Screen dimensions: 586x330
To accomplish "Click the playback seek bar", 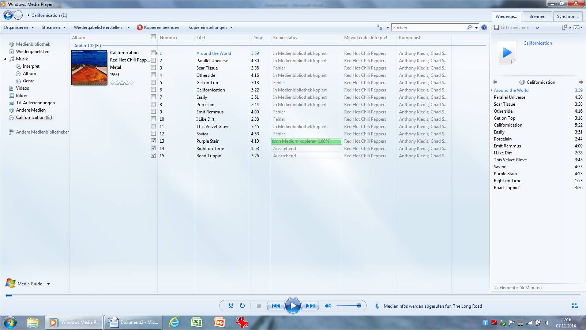I will [x=293, y=295].
